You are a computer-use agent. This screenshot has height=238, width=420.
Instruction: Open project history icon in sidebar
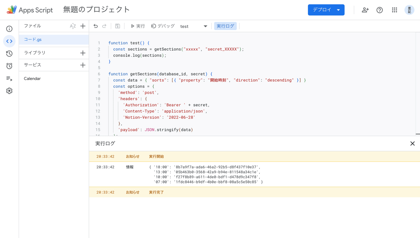[x=9, y=53]
